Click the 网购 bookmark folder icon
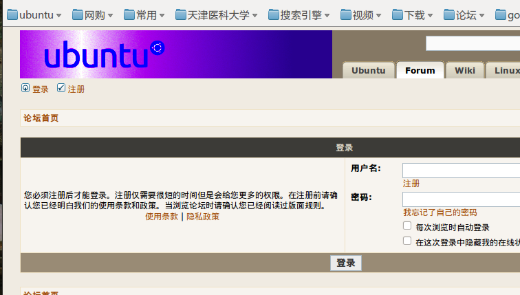 coord(78,15)
